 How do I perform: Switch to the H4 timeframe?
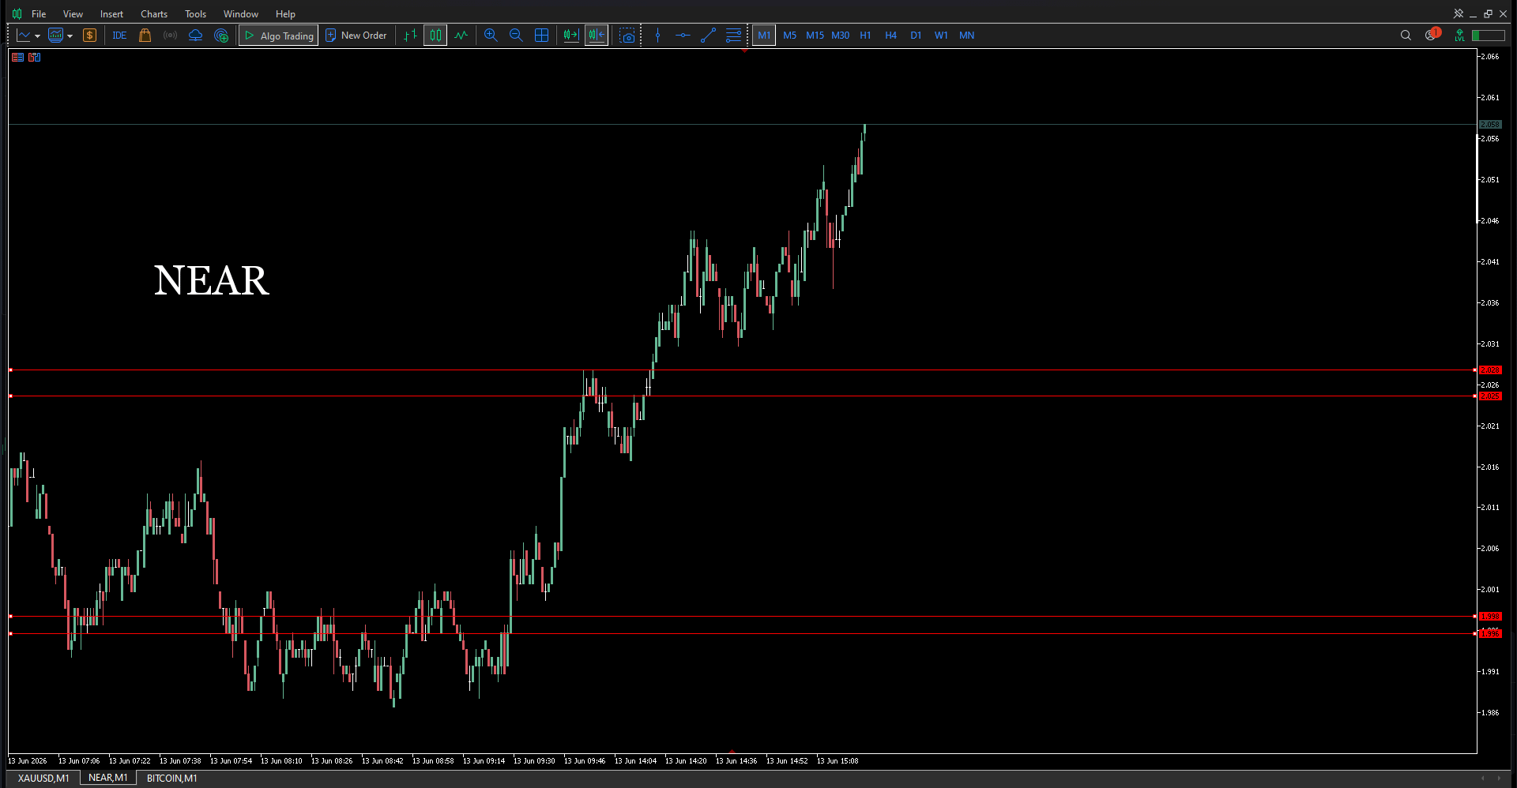tap(890, 36)
